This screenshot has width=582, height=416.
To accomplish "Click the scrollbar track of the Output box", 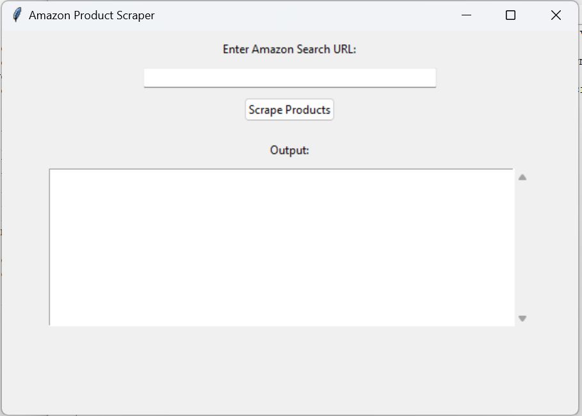I will pyautogui.click(x=522, y=248).
